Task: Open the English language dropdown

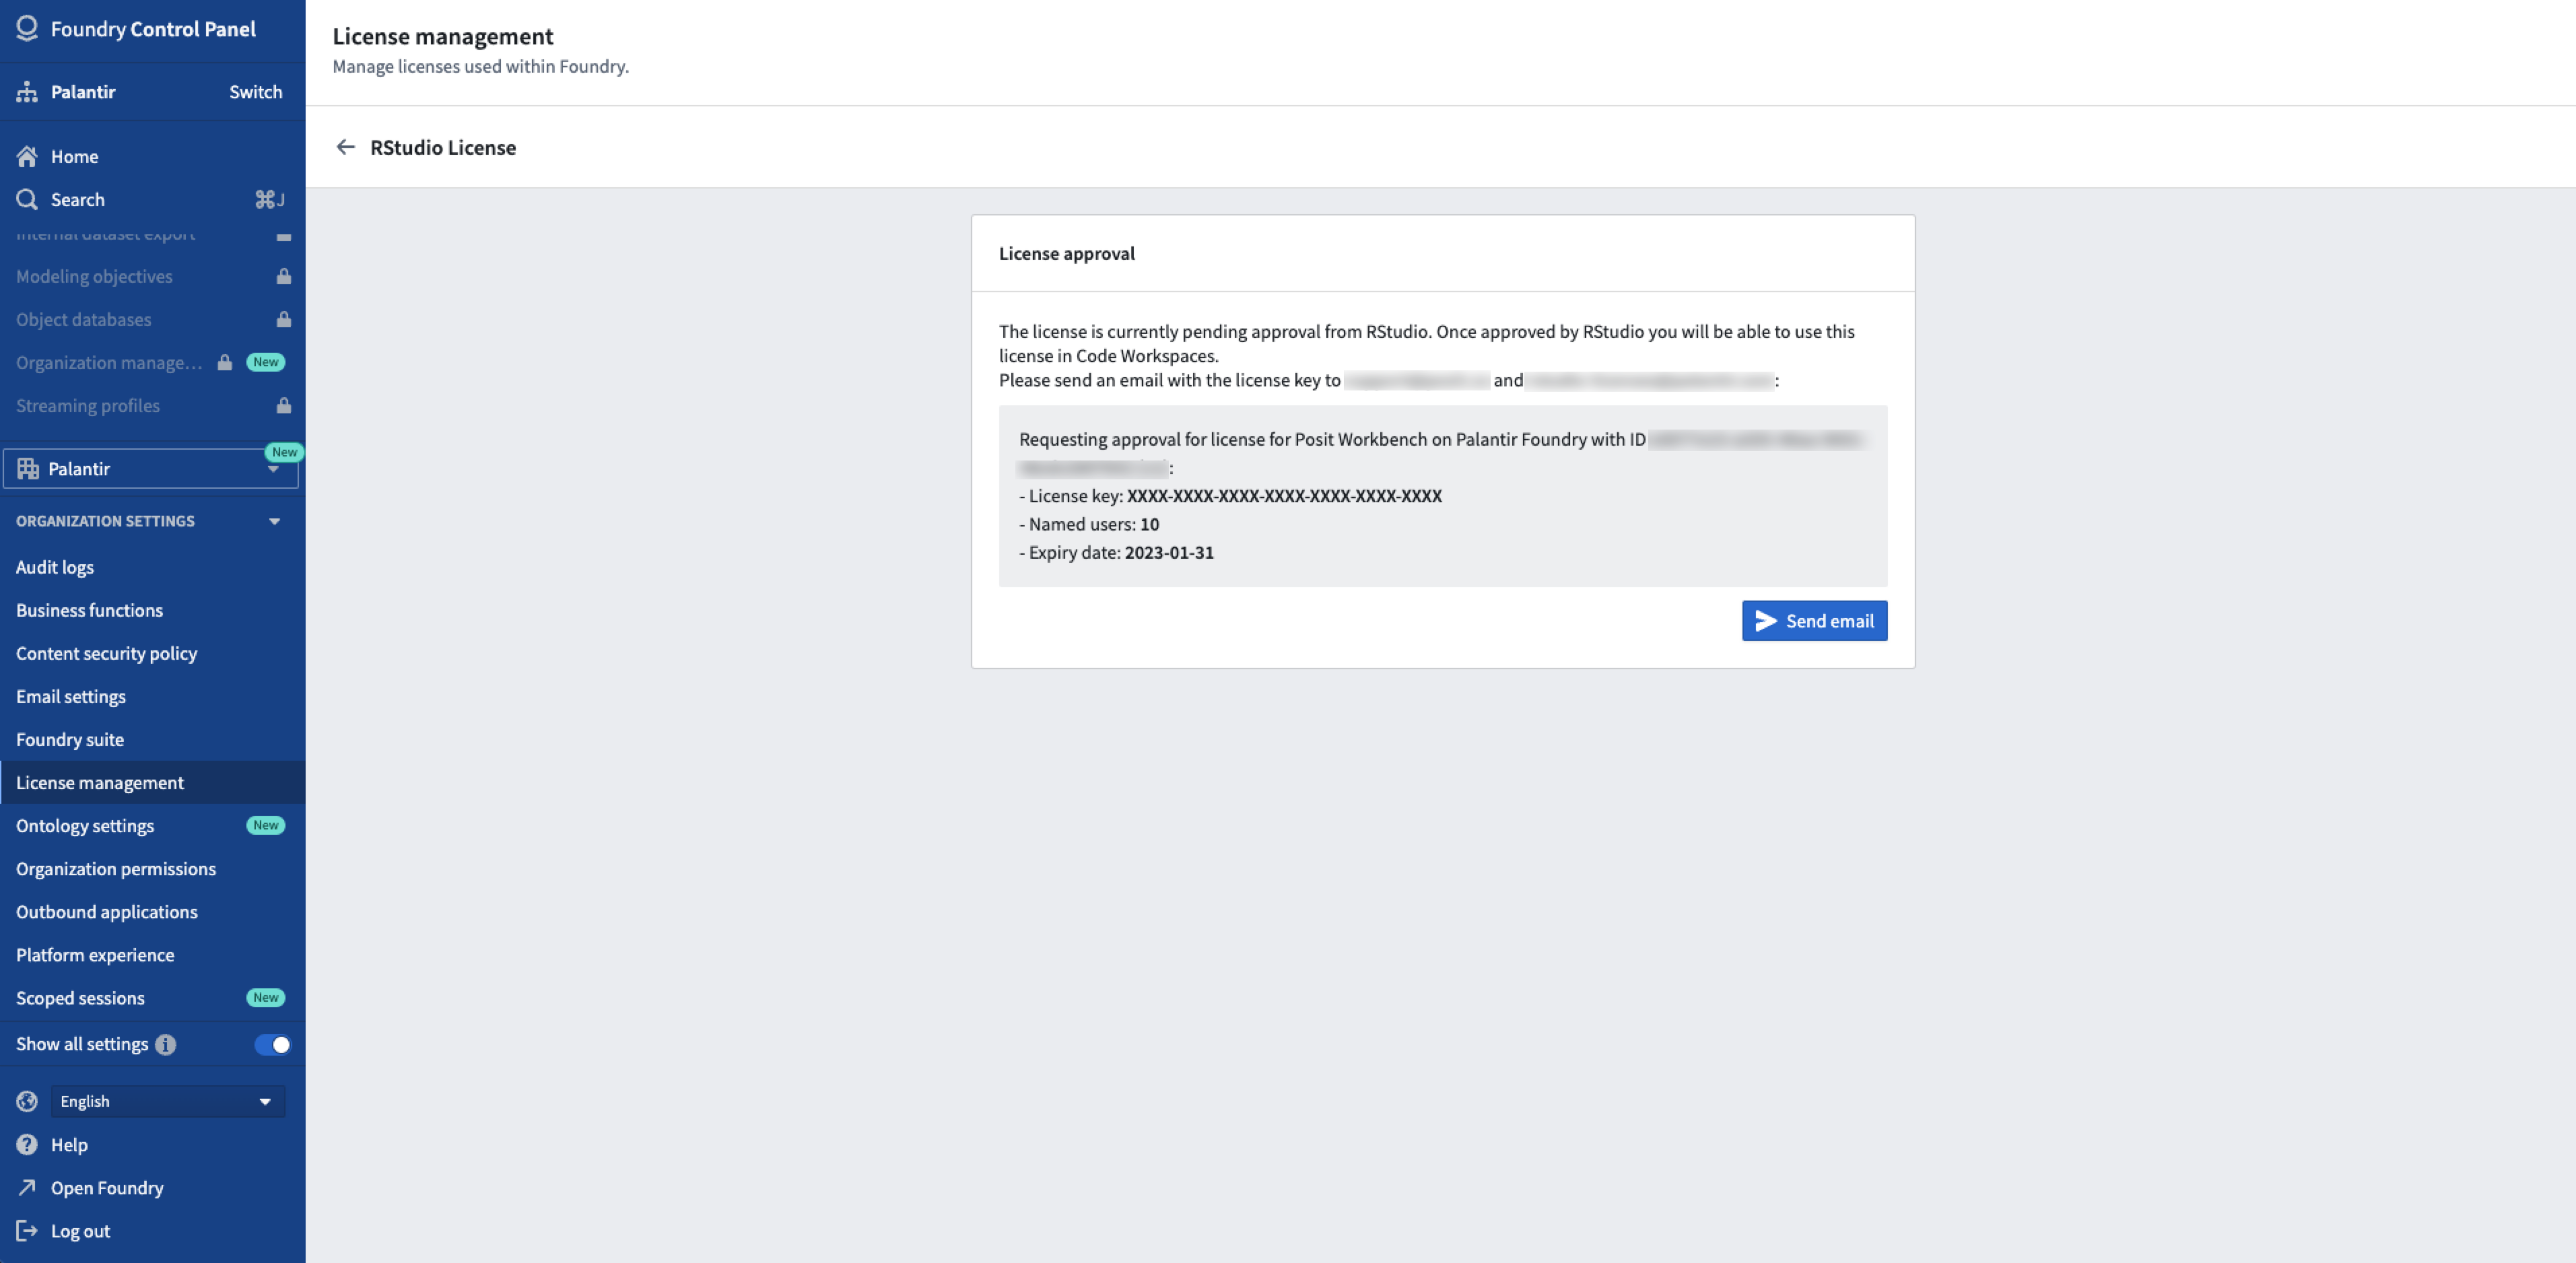Action: click(x=168, y=1101)
